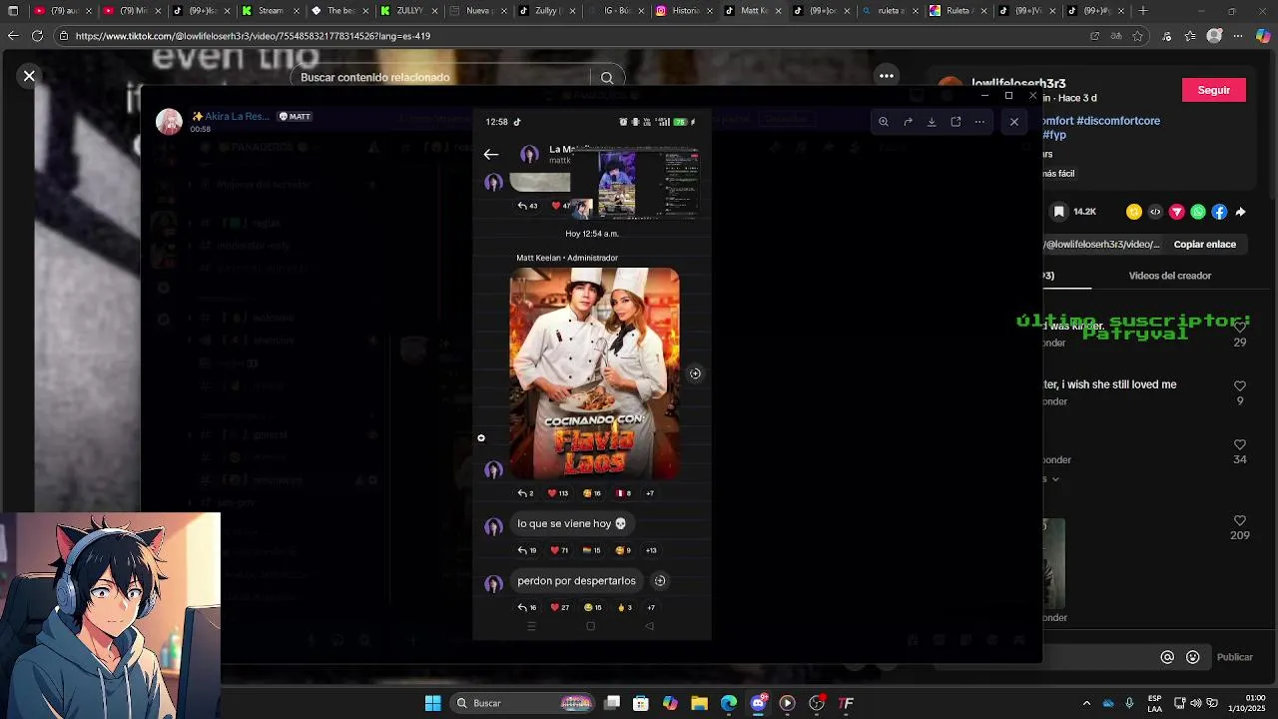Like the comment with 209 likes
This screenshot has height=719, width=1278.
pyautogui.click(x=1240, y=521)
